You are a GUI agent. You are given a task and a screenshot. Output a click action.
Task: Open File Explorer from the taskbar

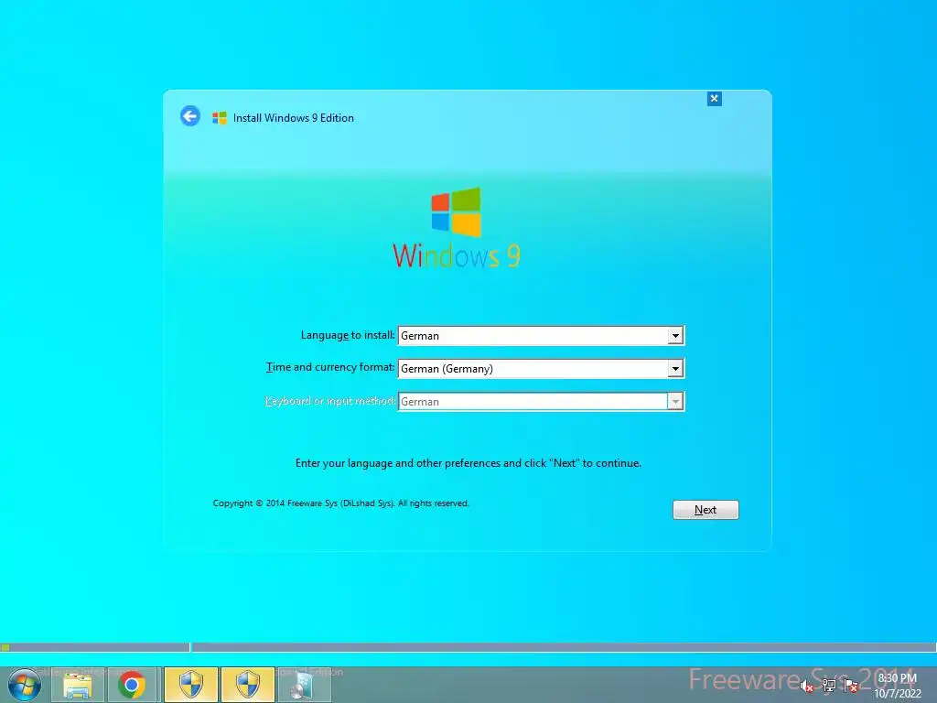[78, 685]
